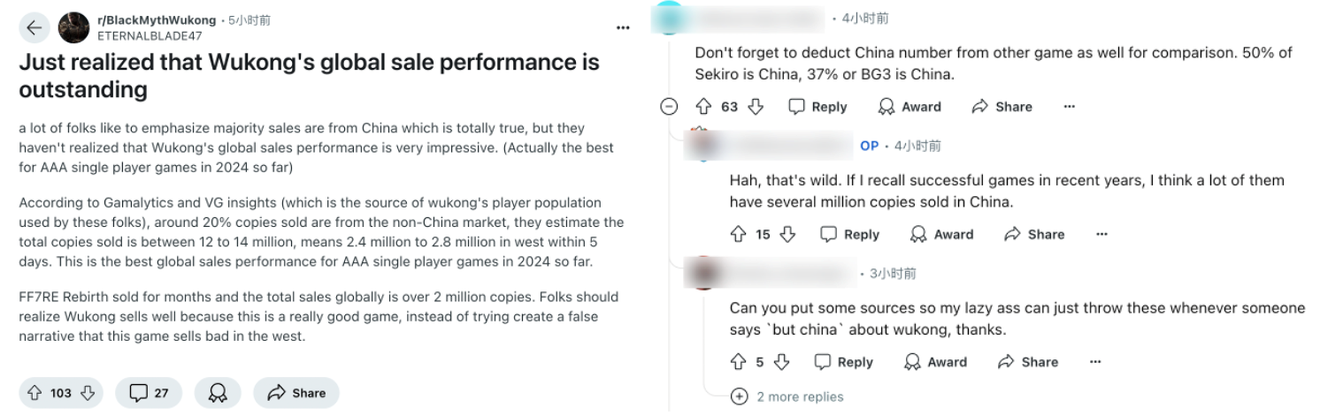Screen dimensions: 1320x415
Task: Open the r/BlackMythWukong subreddit avatar
Action: coord(73,28)
